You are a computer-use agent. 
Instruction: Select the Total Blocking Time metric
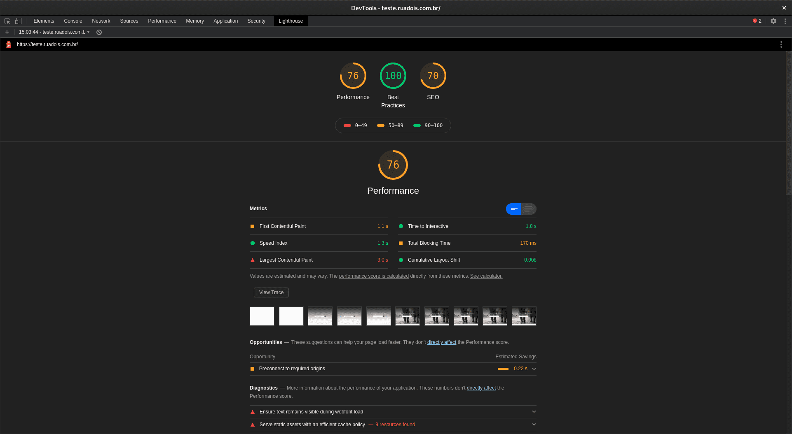tap(467, 243)
